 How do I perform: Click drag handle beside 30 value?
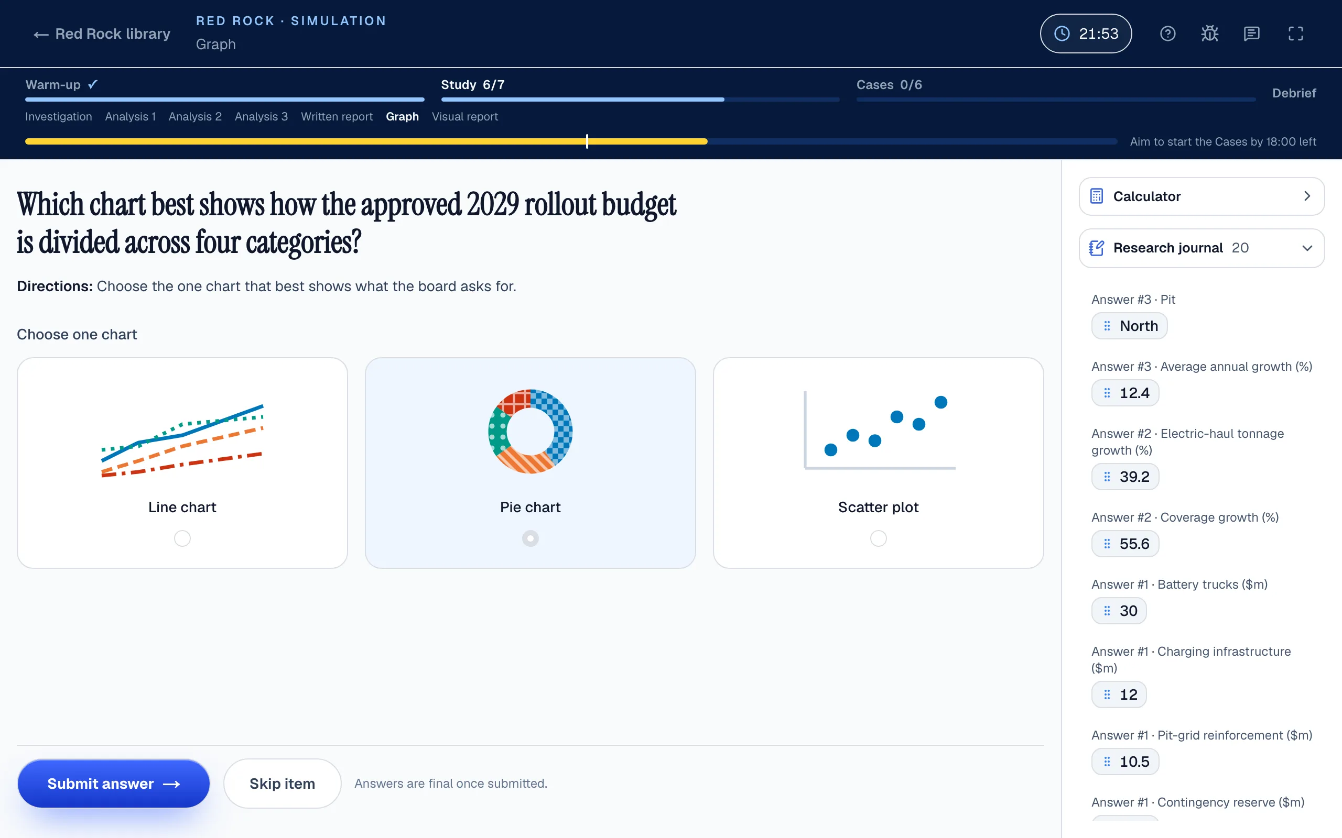click(1107, 611)
